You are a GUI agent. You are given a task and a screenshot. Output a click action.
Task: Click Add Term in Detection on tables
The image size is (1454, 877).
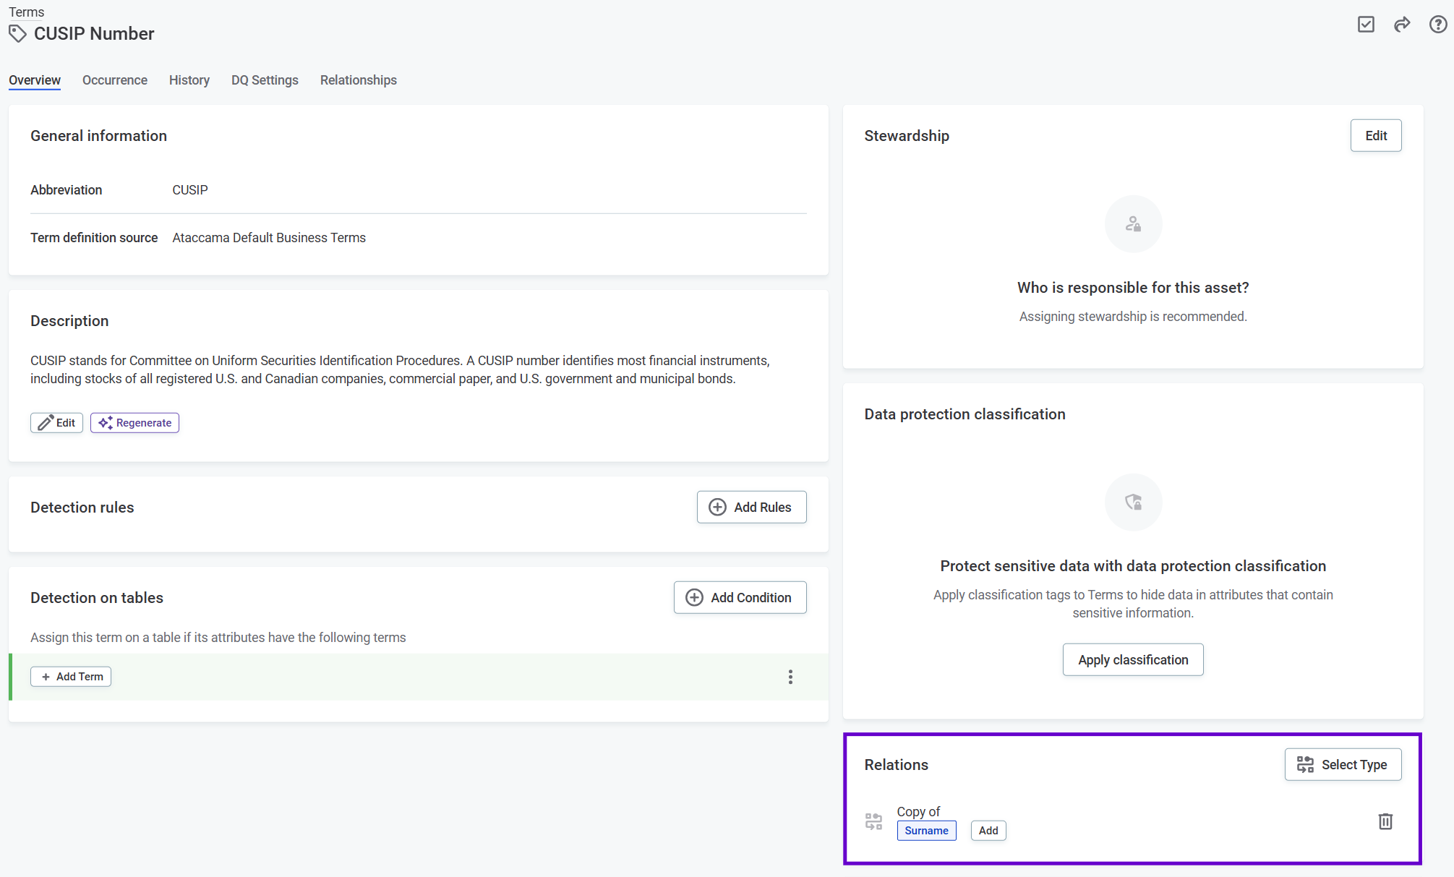(70, 676)
